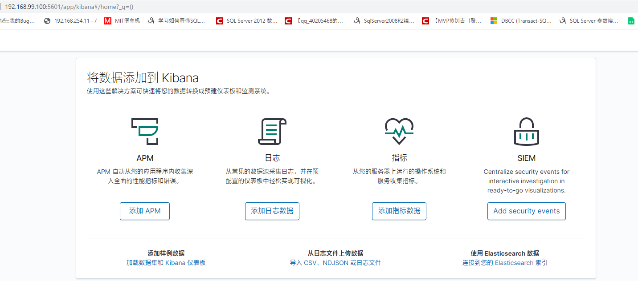Click the 日志 scroll icon
Screen dimensions: 638x281
(x=272, y=132)
